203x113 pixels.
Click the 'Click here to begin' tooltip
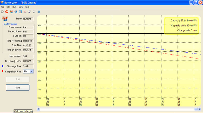(x=23, y=111)
